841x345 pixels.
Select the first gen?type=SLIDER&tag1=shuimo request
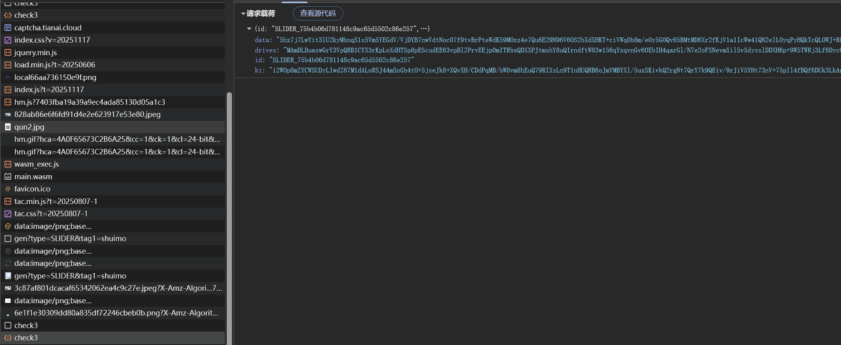[x=70, y=239]
